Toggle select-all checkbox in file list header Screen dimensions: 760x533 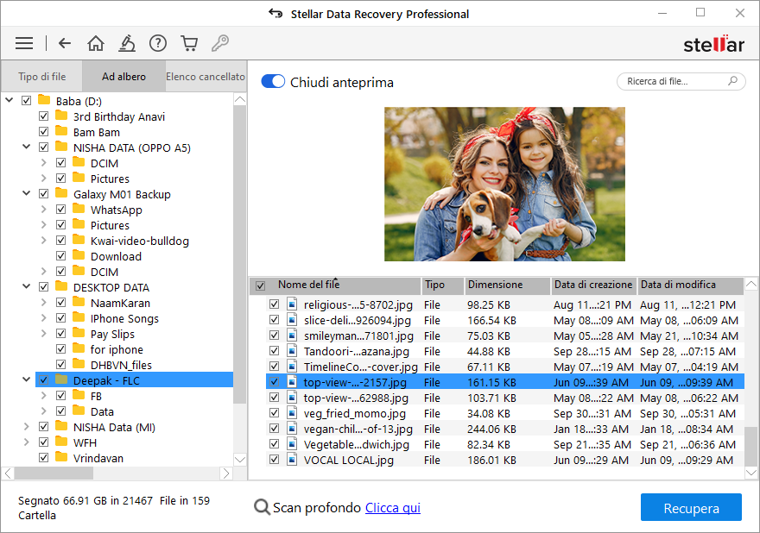(x=261, y=285)
